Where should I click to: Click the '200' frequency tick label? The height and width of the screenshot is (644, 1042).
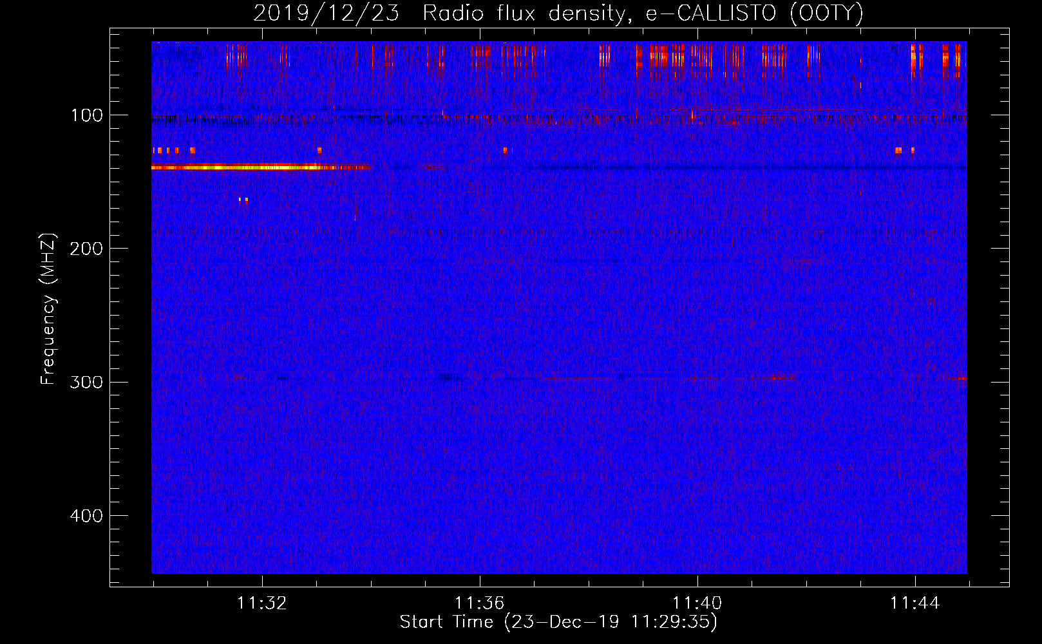[86, 249]
